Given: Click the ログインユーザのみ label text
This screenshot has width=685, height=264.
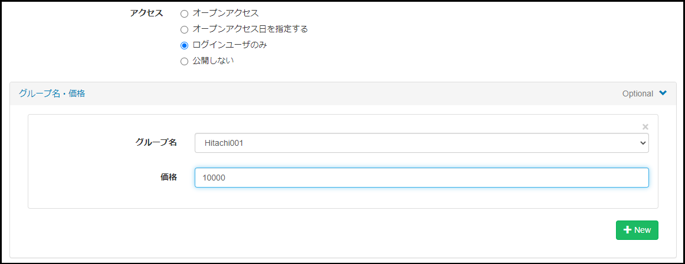Looking at the screenshot, I should tap(230, 45).
